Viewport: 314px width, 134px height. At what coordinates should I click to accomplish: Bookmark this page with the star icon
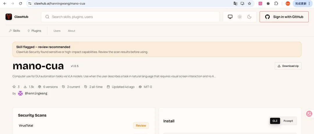[249, 3]
